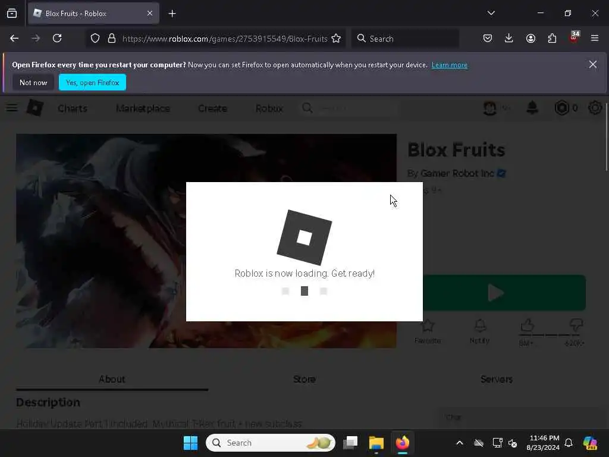
Task: Show the Downloads panel
Action: (509, 38)
